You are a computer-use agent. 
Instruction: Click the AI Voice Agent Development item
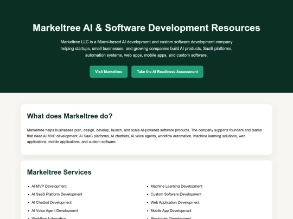pyautogui.click(x=55, y=211)
